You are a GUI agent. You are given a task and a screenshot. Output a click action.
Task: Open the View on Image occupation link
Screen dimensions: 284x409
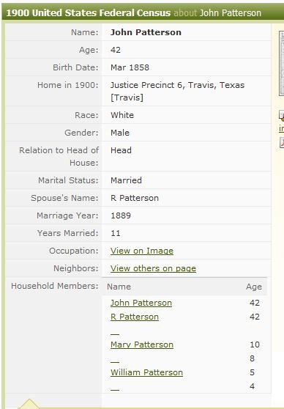[x=142, y=251]
